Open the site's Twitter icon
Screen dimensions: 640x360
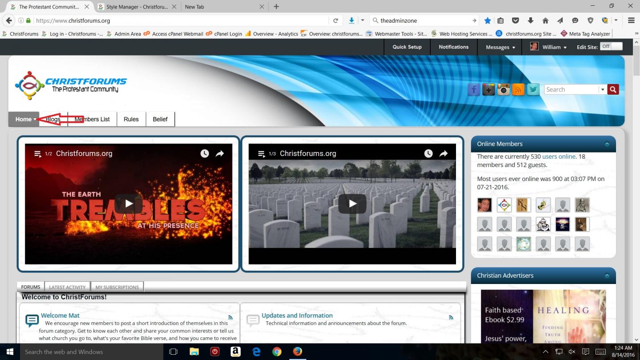(x=533, y=90)
